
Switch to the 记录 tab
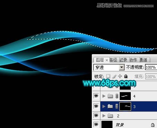123,60
